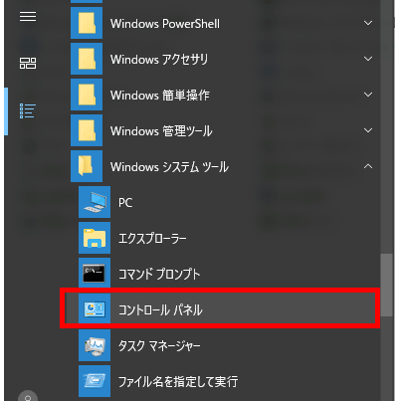This screenshot has width=396, height=401.
Task: Click the Windows アクセサリ folder icon
Action: (87, 60)
